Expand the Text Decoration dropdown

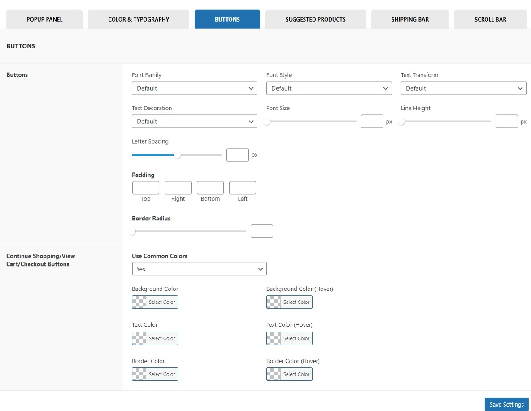pos(194,121)
